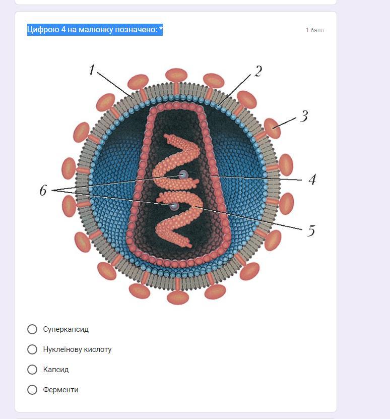Screen dimensions: 390x419
Task: Mark Капсид radio button as answer
Action: point(32,370)
